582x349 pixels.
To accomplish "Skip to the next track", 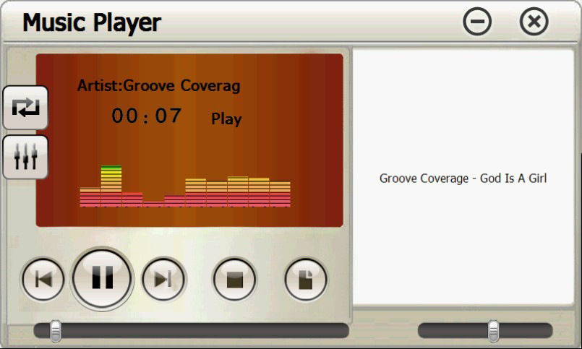I will pos(163,279).
